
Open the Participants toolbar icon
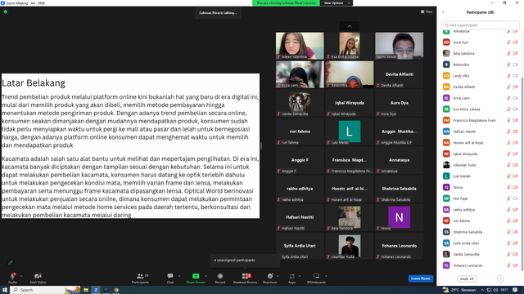click(x=140, y=276)
